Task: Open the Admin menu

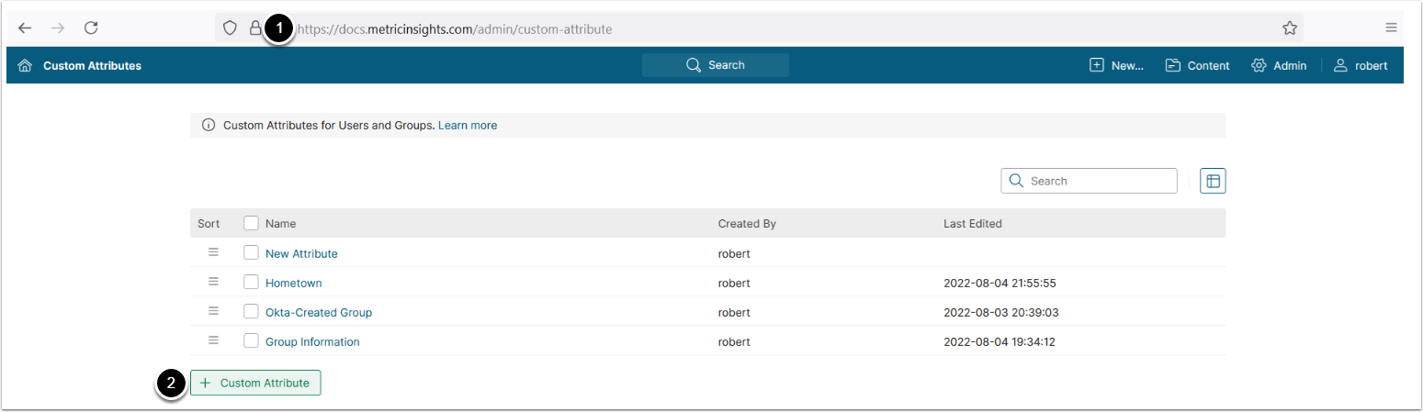Action: point(1279,65)
